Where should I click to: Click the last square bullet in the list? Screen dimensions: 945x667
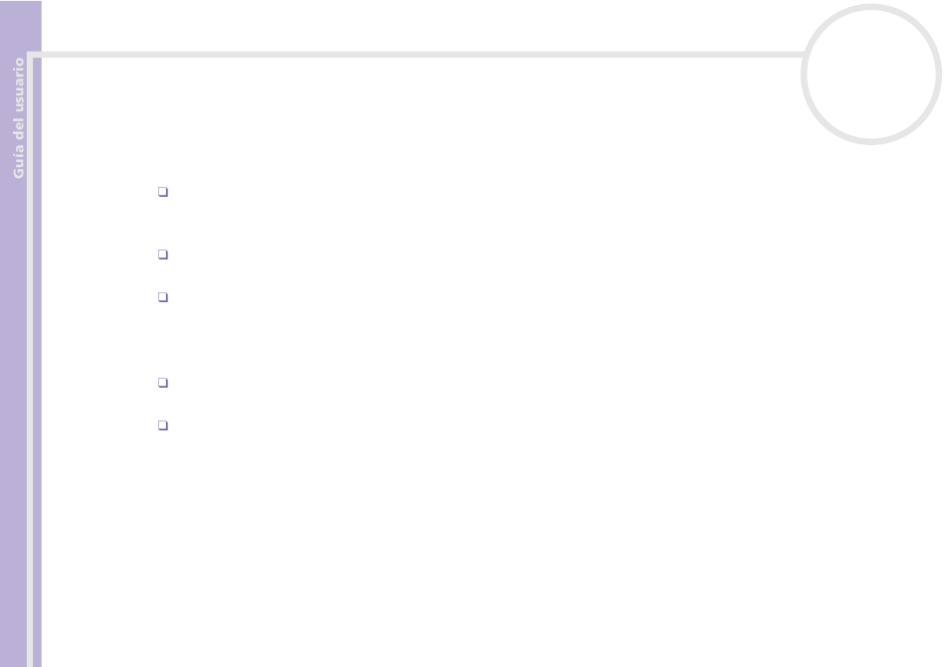tap(163, 425)
